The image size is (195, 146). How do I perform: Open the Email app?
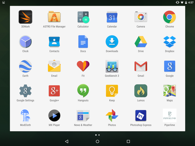click(54, 66)
